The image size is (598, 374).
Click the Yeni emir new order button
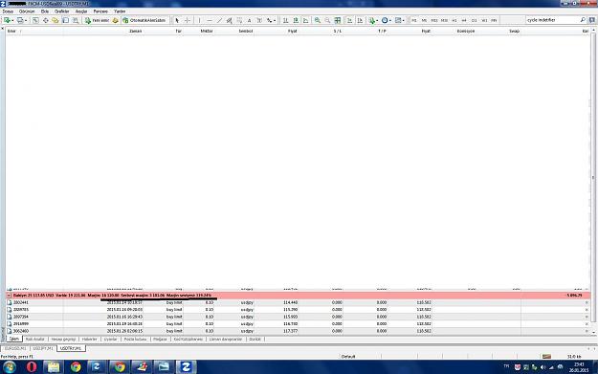coord(98,20)
